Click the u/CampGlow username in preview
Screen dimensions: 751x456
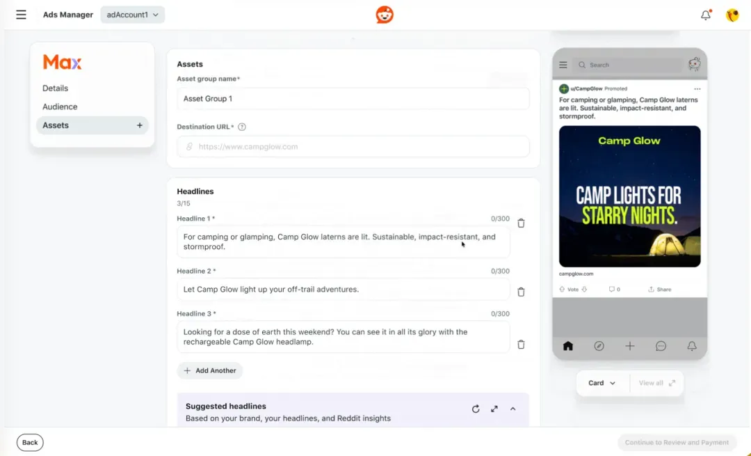tap(586, 88)
